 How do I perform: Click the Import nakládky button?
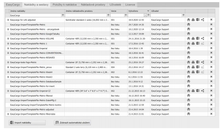27,122
